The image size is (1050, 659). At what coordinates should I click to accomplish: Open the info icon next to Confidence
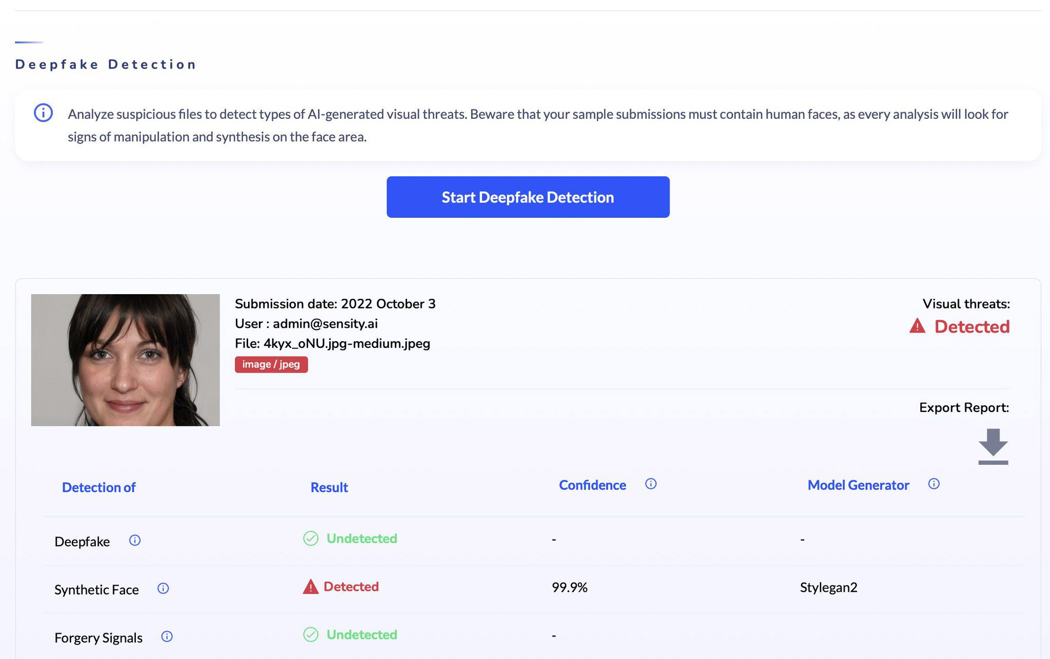point(651,484)
